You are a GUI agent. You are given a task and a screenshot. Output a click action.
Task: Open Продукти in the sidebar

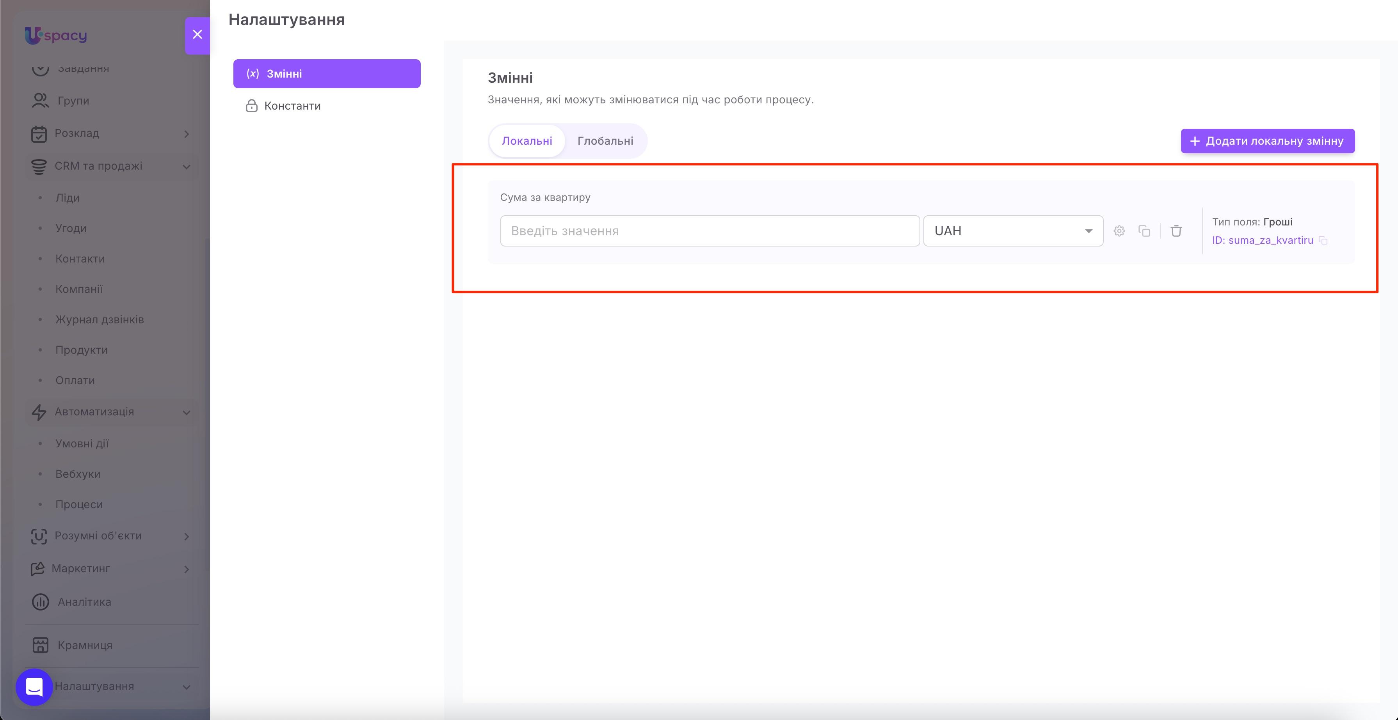pyautogui.click(x=82, y=350)
